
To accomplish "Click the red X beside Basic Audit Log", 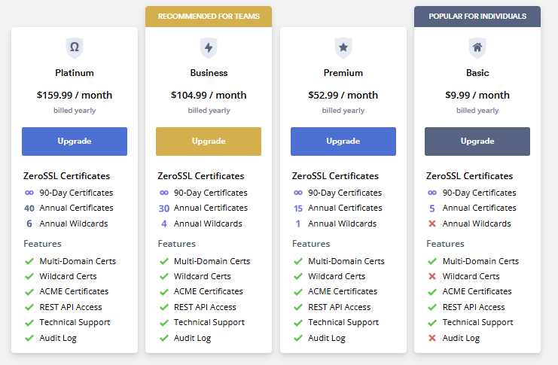I will click(x=432, y=338).
